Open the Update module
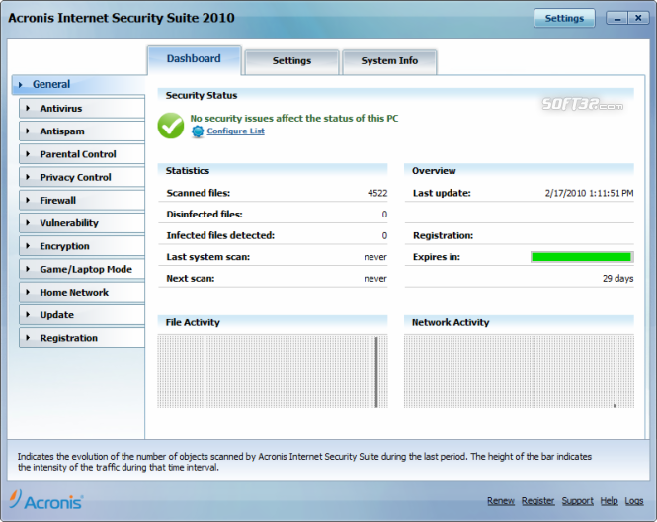This screenshot has width=657, height=522. point(82,314)
